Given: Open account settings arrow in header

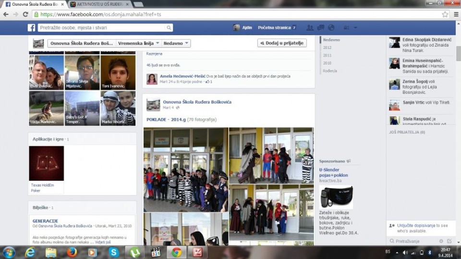Looking at the screenshot, I should coord(355,28).
